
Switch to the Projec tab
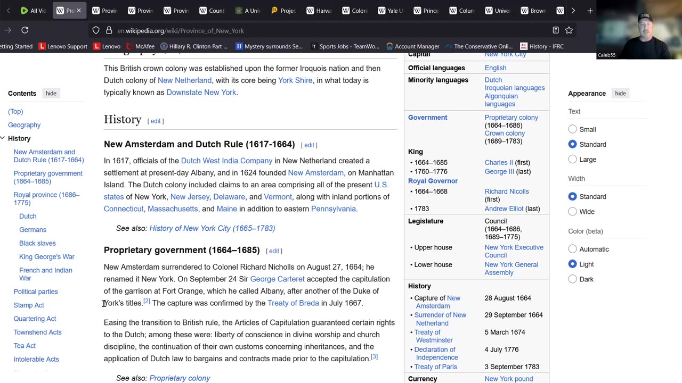coord(283,11)
